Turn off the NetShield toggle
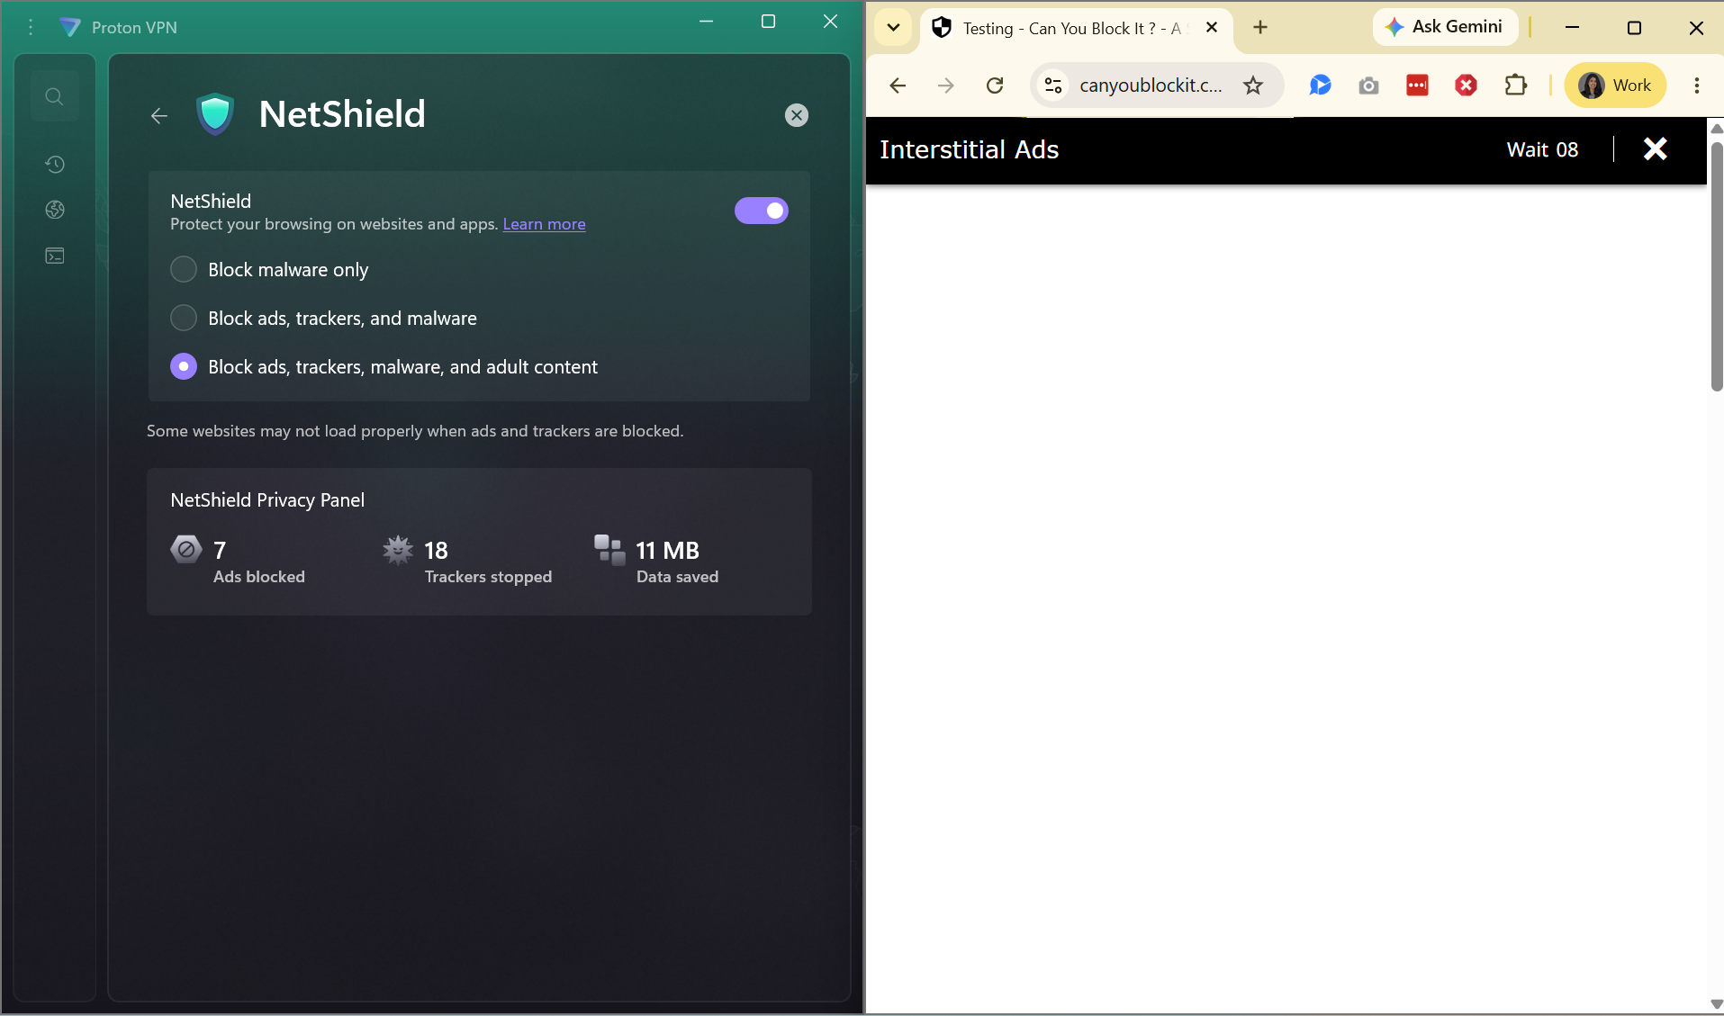The height and width of the screenshot is (1016, 1724). tap(762, 211)
